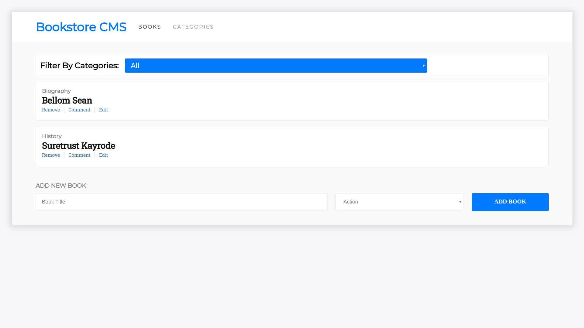The image size is (584, 328).
Task: Click the filter dropdown arrow icon
Action: 423,66
